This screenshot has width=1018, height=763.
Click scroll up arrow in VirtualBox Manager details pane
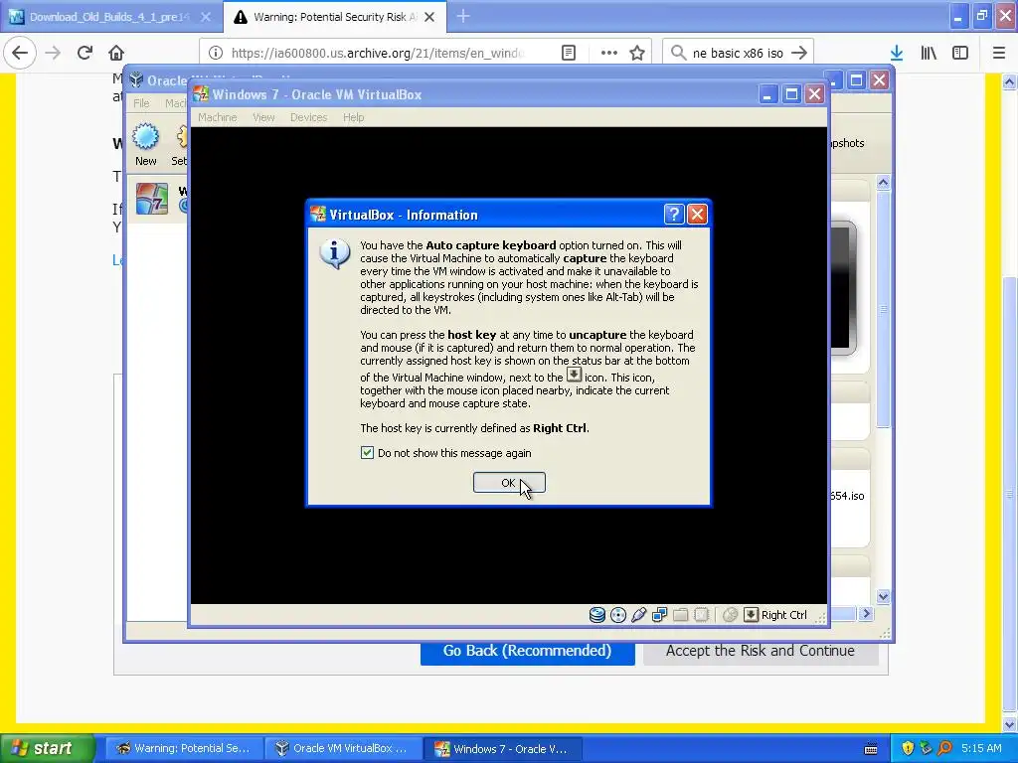(883, 183)
